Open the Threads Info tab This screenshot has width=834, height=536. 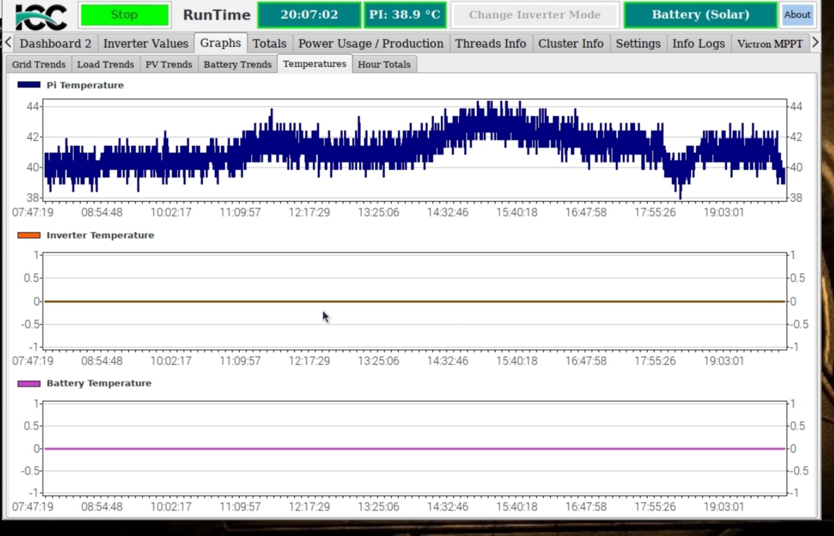(x=491, y=43)
